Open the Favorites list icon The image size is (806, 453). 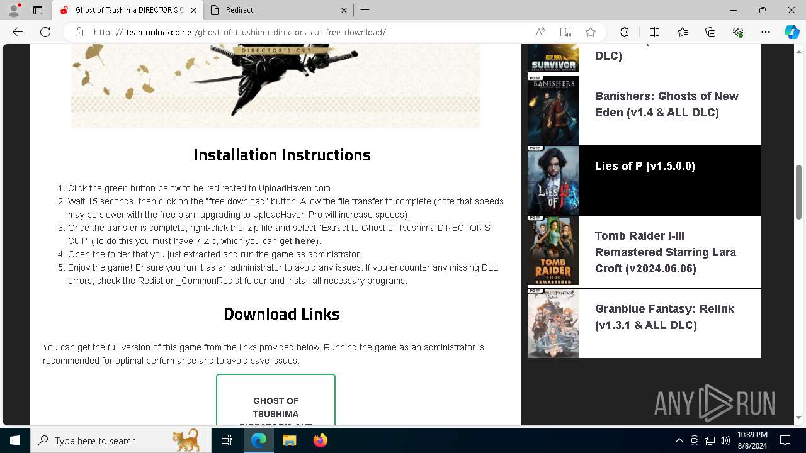tap(683, 32)
